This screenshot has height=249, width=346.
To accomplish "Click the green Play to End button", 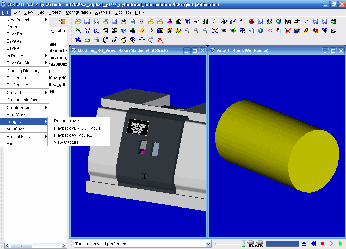I will point(340,244).
